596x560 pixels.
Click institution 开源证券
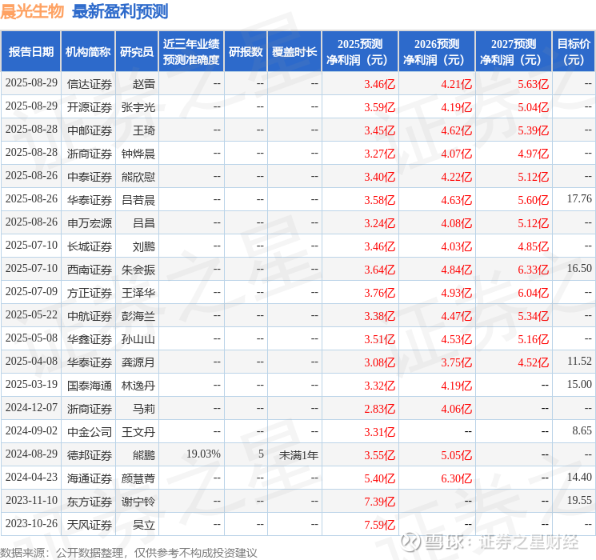(x=90, y=107)
